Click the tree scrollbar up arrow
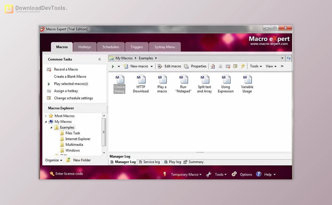Viewport: 332px width, 205px height. tap(104, 116)
